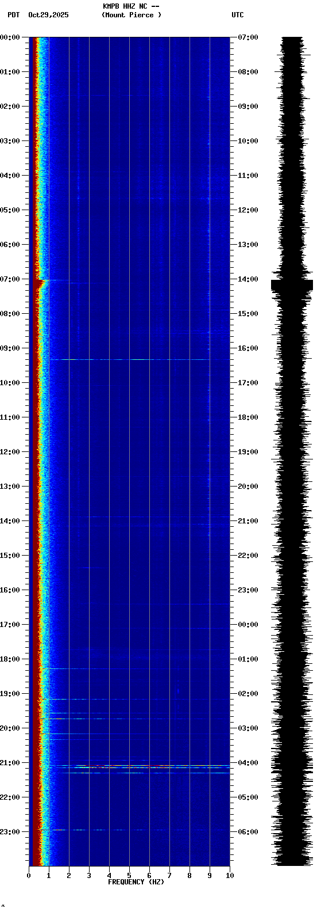Screen dimensions: 317x912
Task: Click the frequency tick label "5"
Action: pyautogui.click(x=129, y=876)
